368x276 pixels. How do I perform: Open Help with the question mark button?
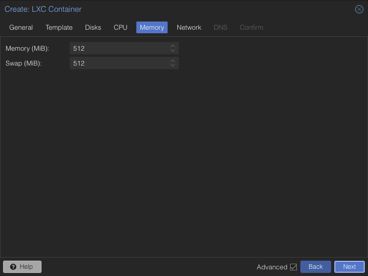[22, 267]
